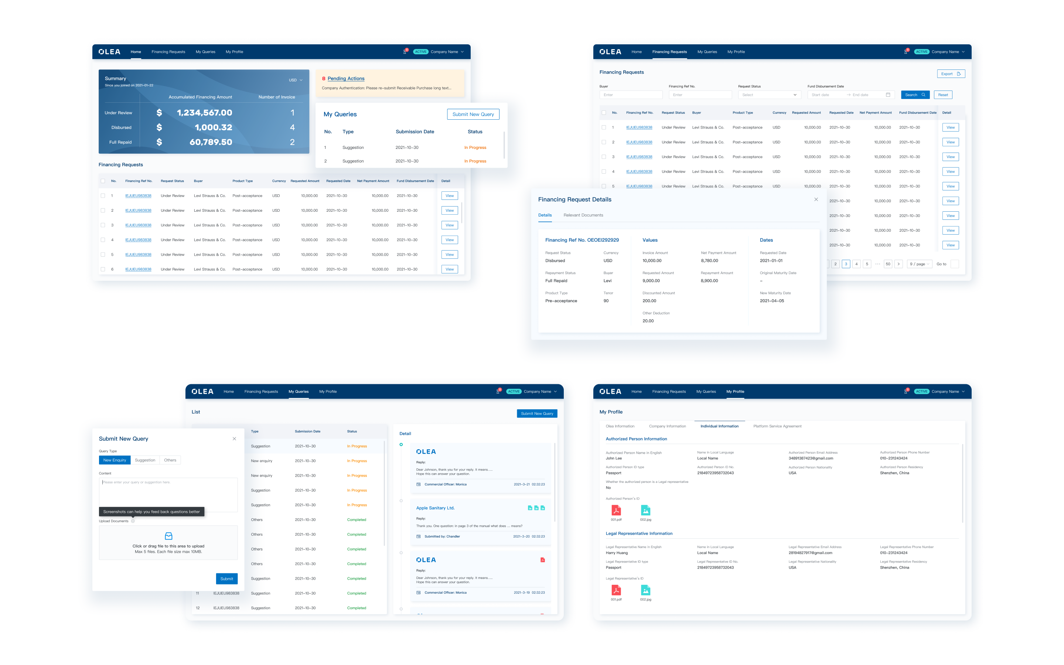Open the 002.jpg image under Legal Representative's ID
The image size is (1064, 665).
pos(645,590)
